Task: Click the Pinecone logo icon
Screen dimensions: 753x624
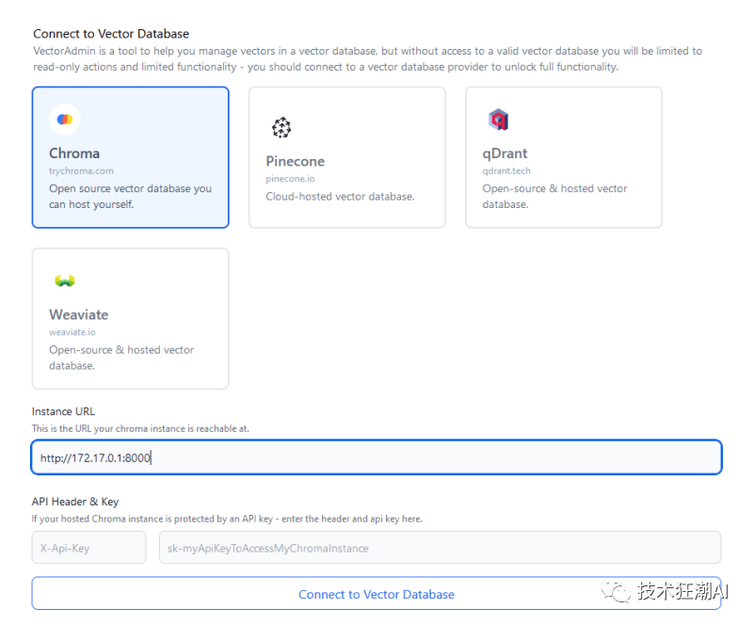Action: pyautogui.click(x=281, y=128)
